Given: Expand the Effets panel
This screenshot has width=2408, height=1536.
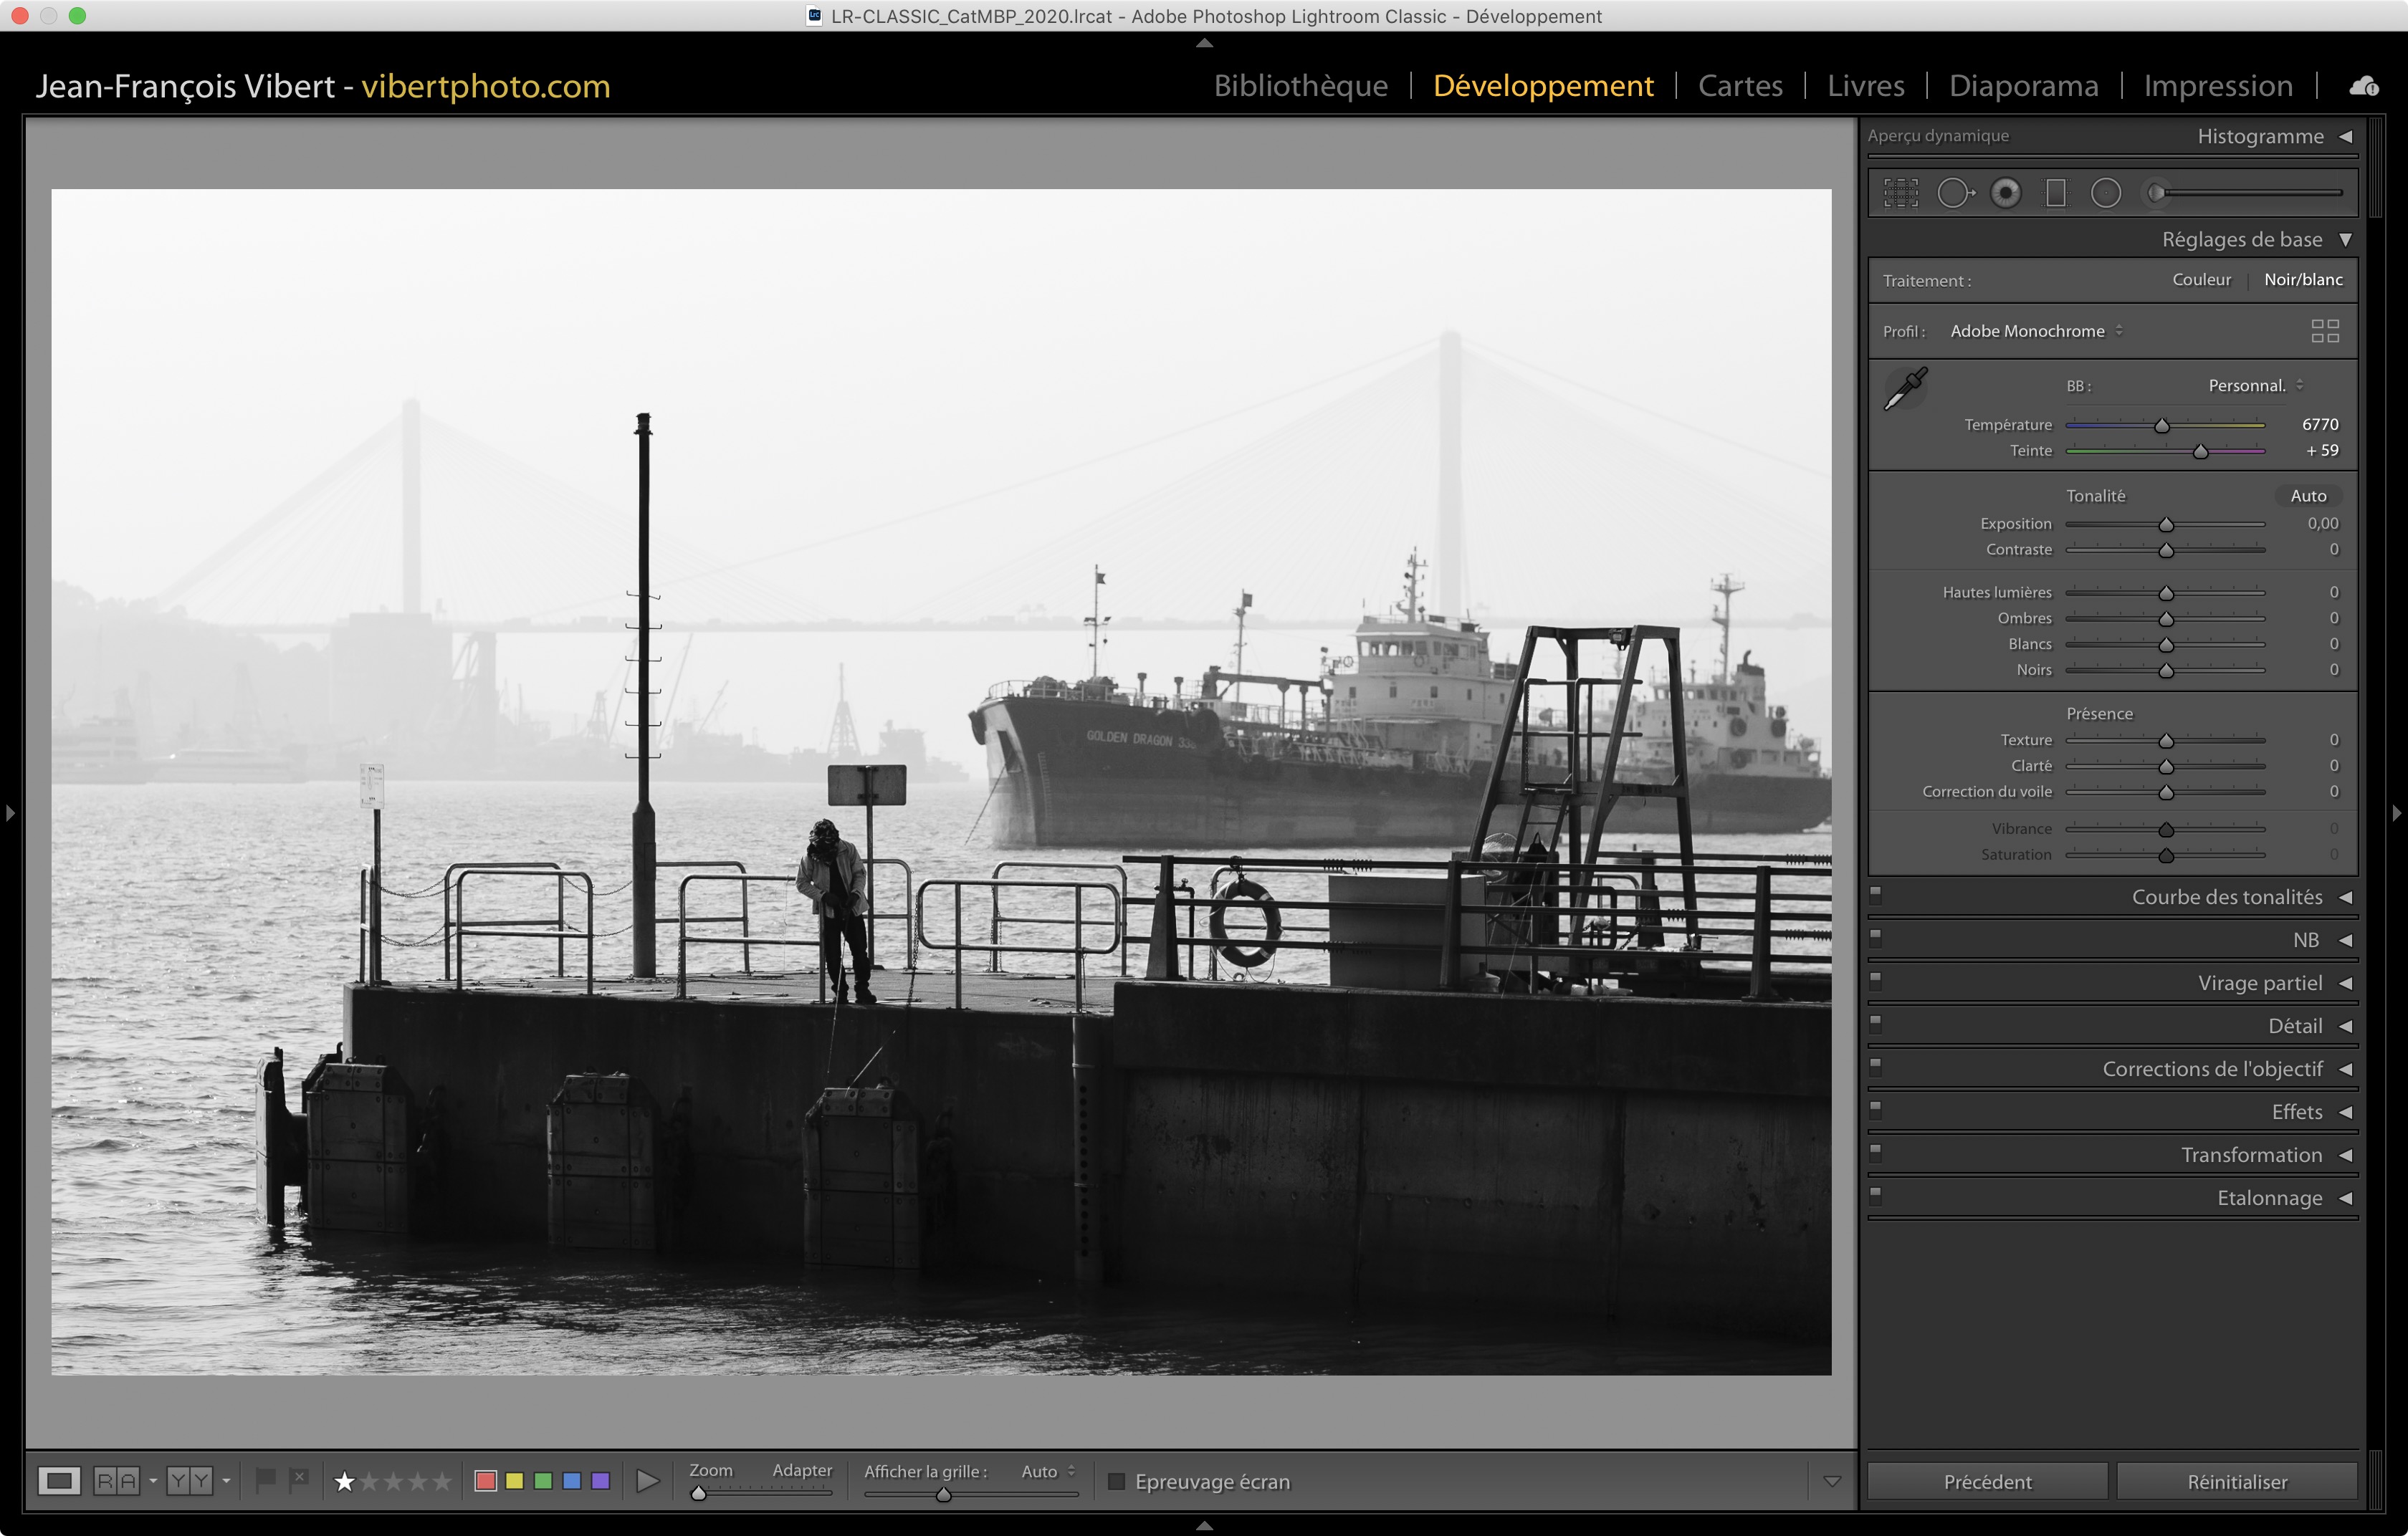Looking at the screenshot, I should (x=2296, y=1113).
